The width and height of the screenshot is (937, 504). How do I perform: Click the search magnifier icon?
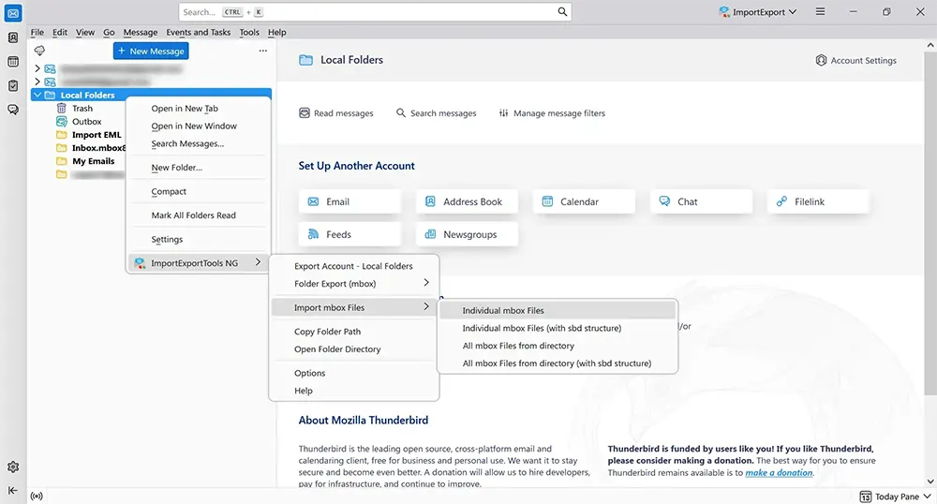click(x=561, y=12)
